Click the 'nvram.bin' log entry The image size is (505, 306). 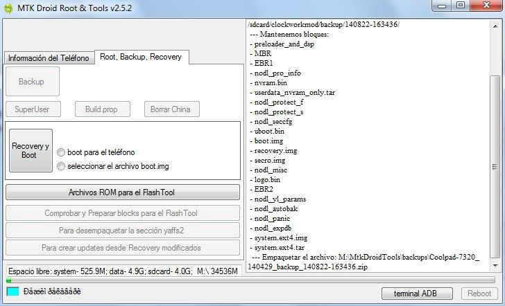point(268,82)
